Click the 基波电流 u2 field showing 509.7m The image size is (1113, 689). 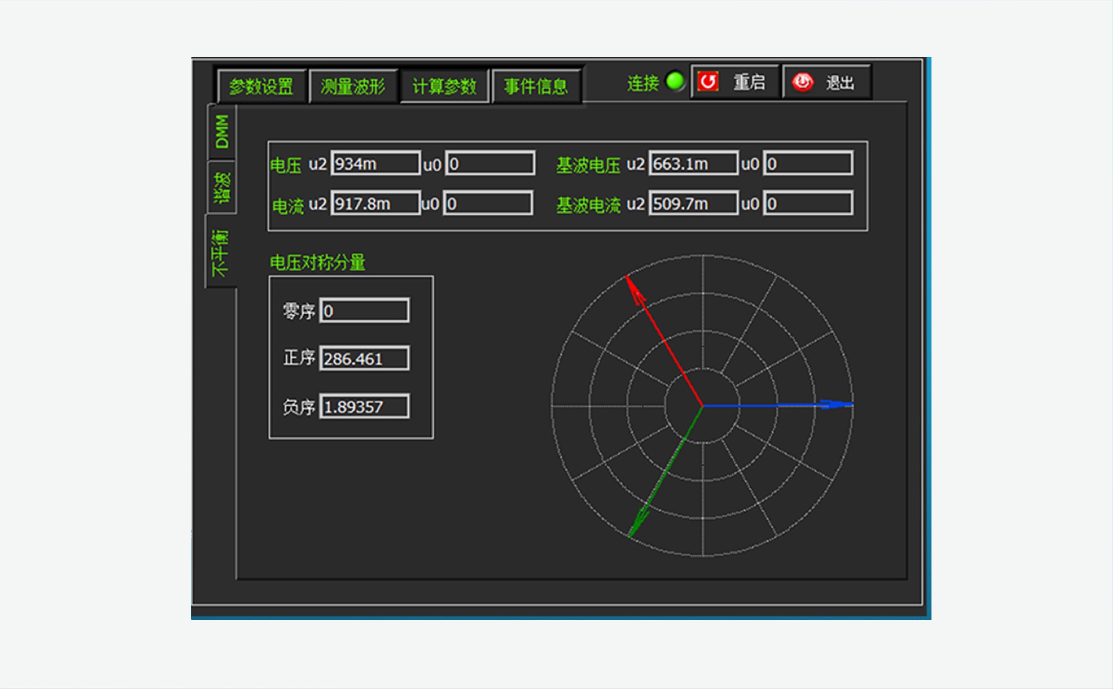click(693, 204)
